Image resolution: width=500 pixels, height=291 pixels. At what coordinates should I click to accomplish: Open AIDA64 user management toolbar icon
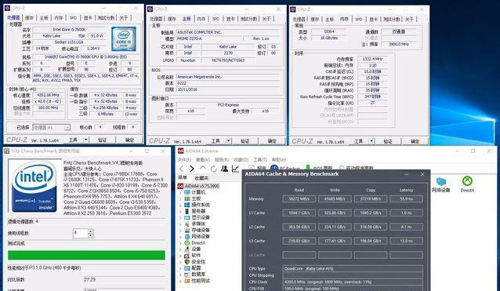224,169
